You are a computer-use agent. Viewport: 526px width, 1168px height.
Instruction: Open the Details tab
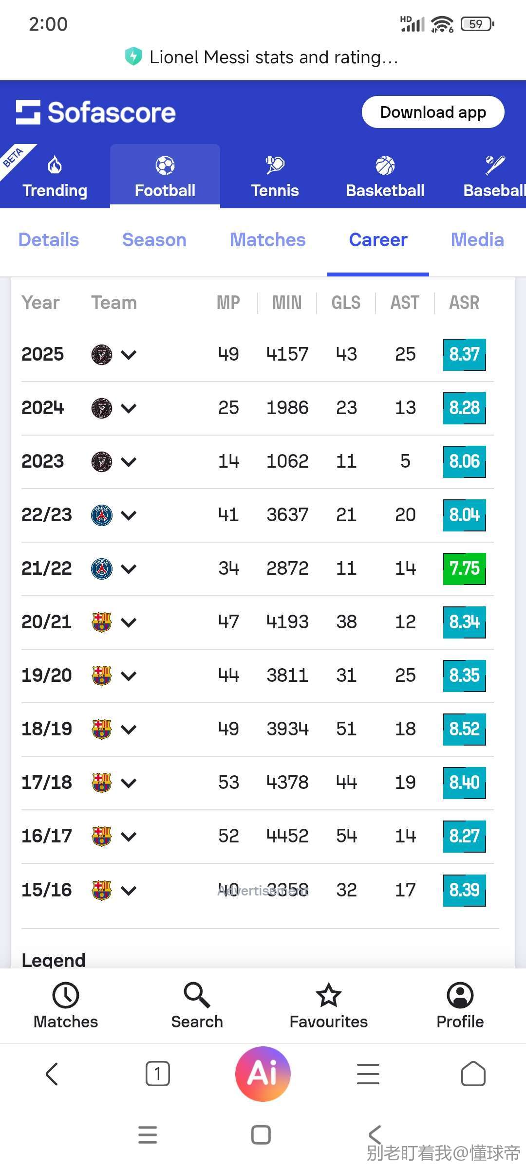[49, 240]
